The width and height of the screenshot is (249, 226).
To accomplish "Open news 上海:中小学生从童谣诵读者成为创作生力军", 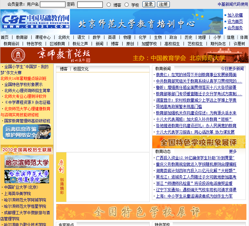I will coord(194,196).
